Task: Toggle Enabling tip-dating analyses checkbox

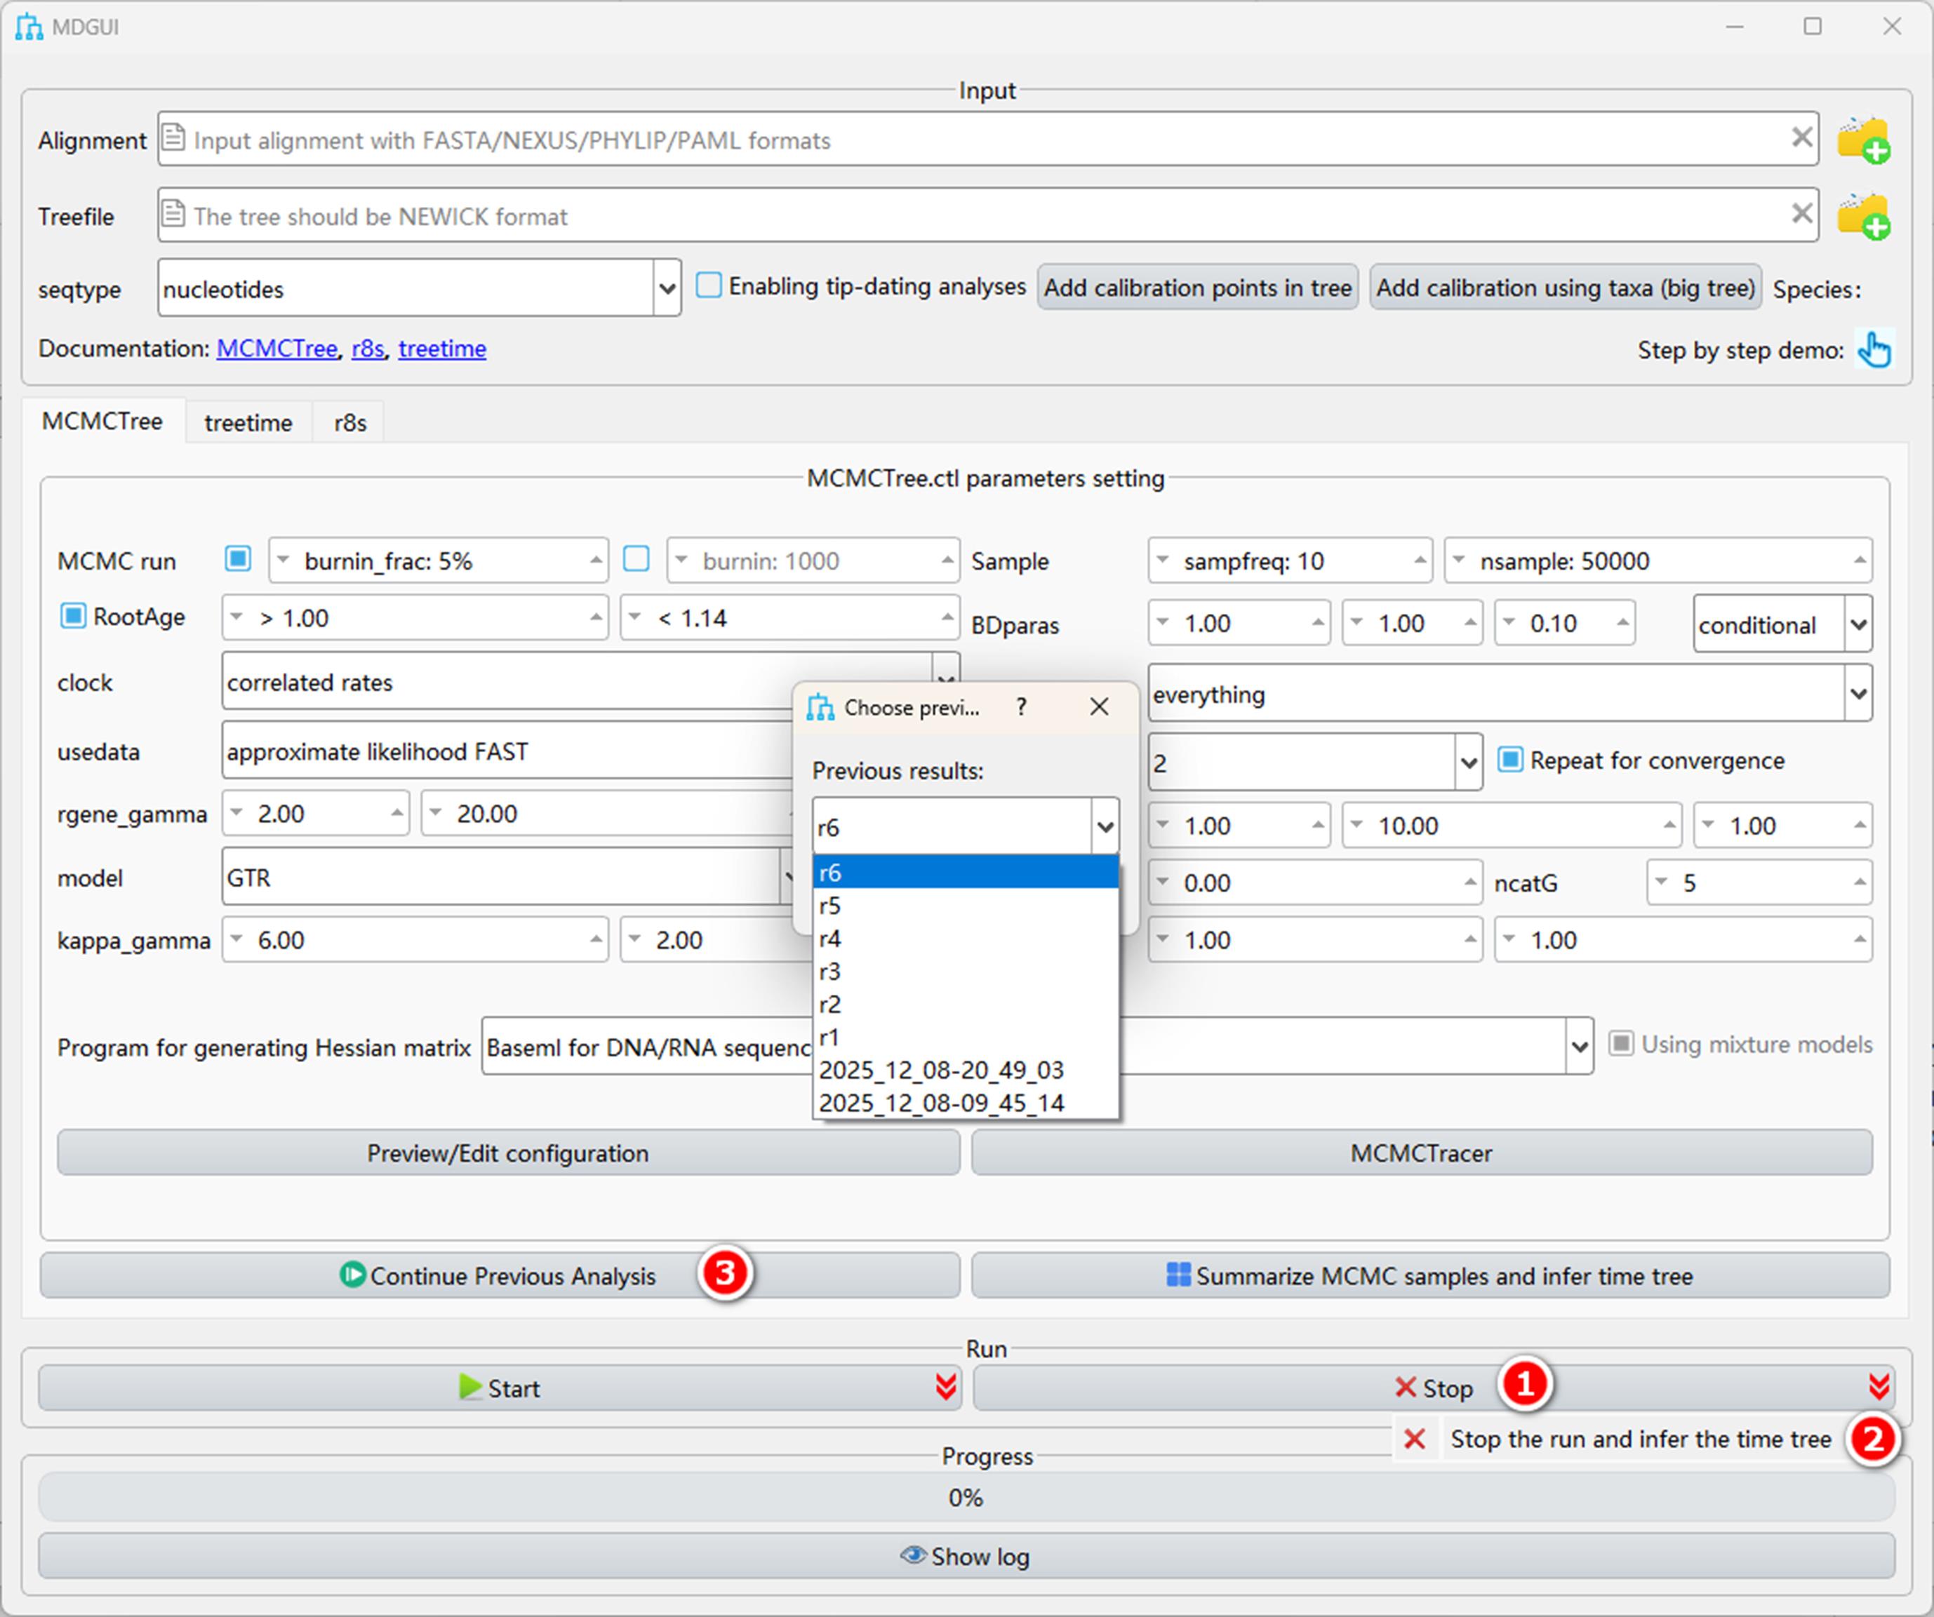Action: tap(708, 286)
